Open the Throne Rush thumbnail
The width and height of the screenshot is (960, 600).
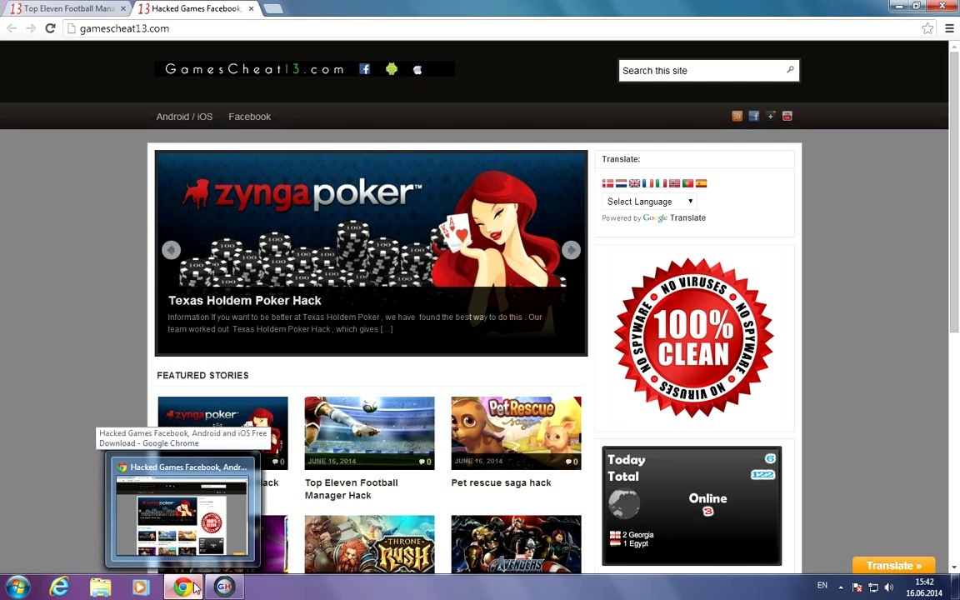[370, 544]
